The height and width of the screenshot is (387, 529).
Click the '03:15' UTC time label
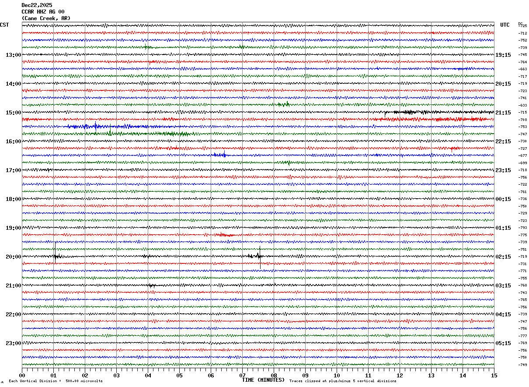point(503,286)
